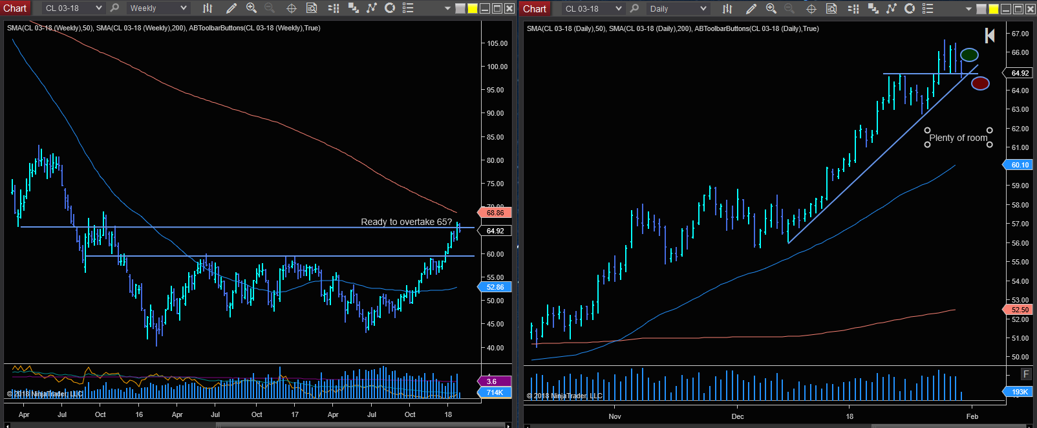1037x428 pixels.
Task: Open Chart Trader in Daily chart
Action: 853,8
